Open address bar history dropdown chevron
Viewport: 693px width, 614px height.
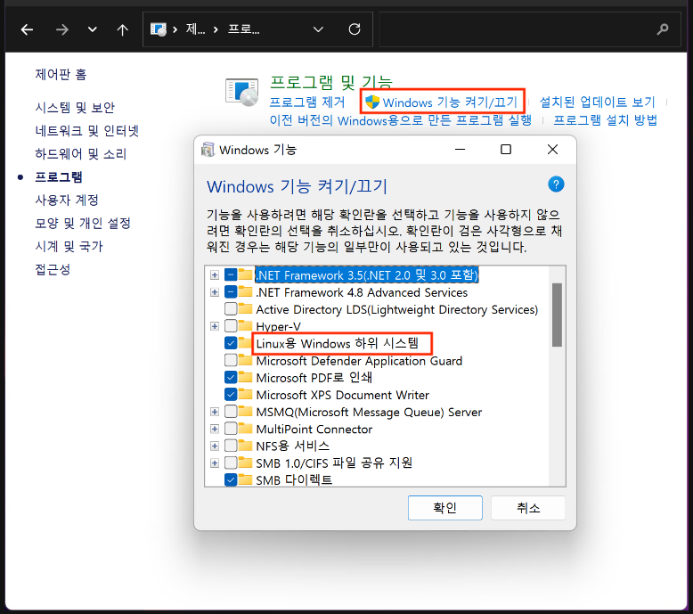pos(318,29)
